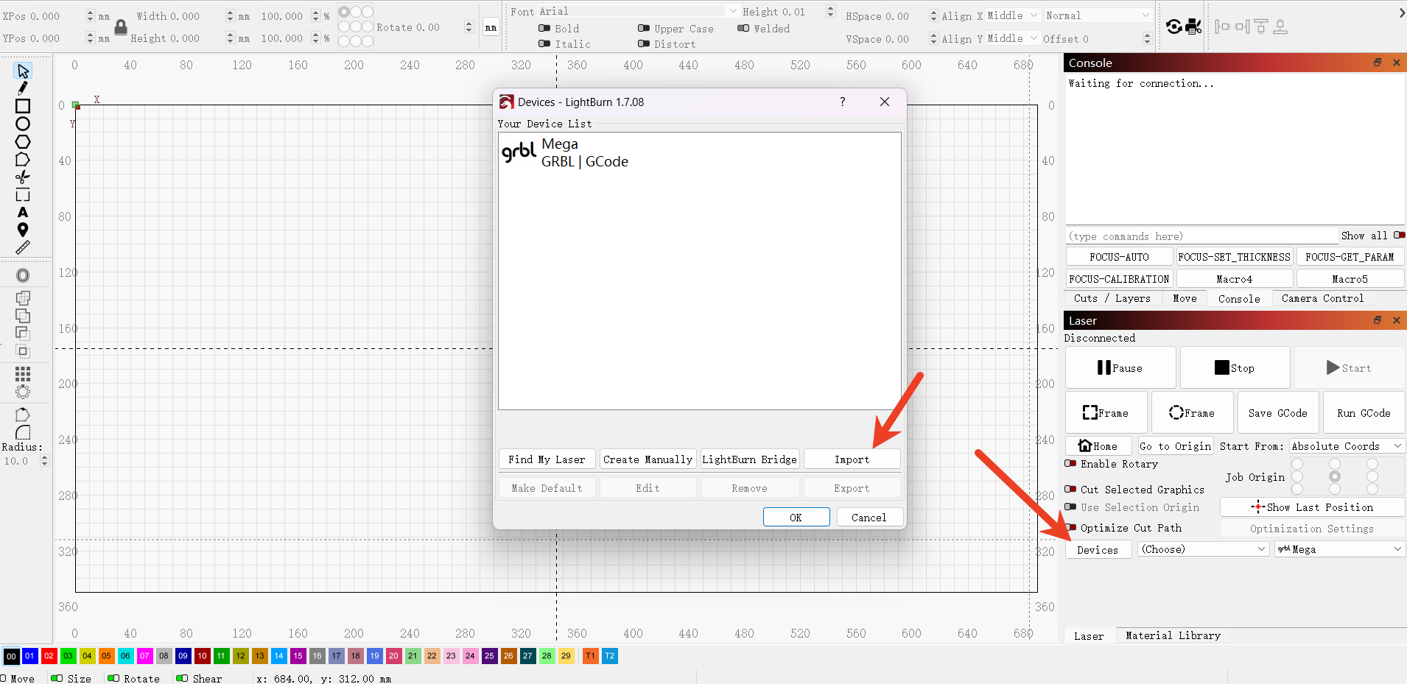
Task: Select the arrow Select tool
Action: point(23,71)
